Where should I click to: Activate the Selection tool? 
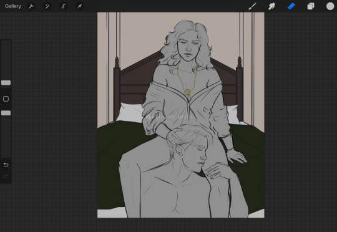64,6
